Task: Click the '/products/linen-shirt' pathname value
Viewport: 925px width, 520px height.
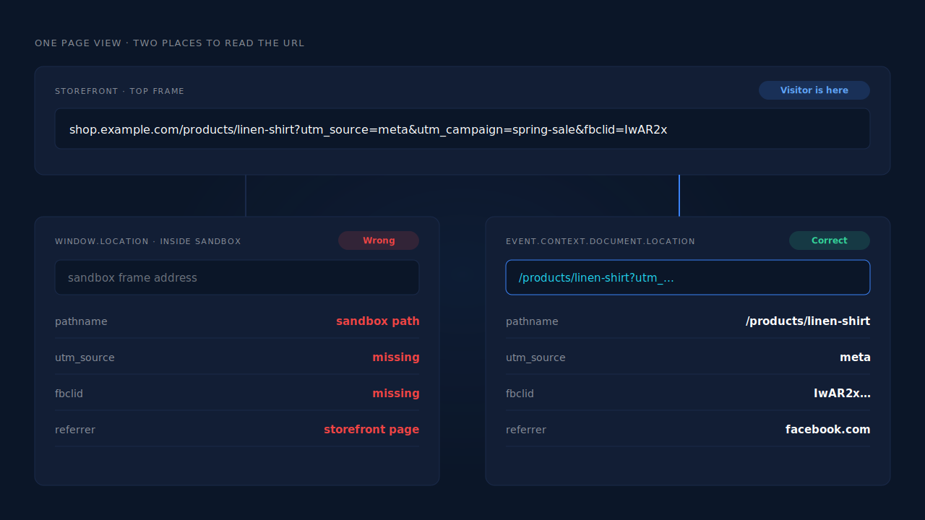Action: (x=808, y=321)
